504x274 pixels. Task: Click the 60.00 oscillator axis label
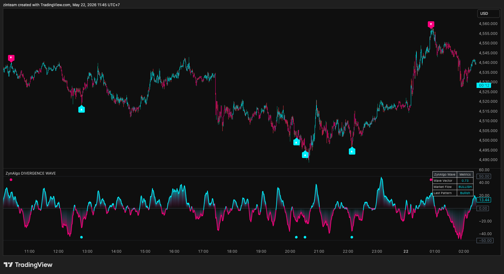click(484, 170)
